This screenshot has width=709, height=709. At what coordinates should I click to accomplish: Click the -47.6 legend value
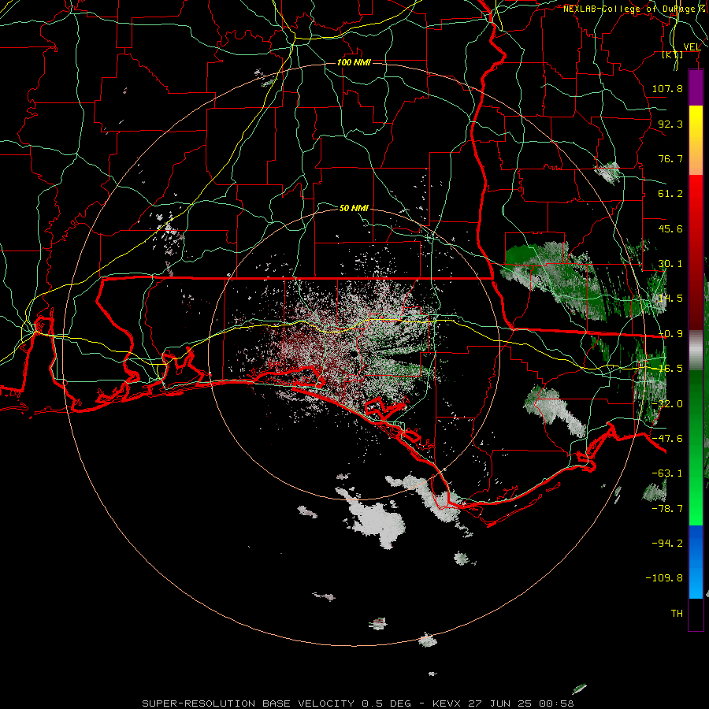[x=667, y=439]
